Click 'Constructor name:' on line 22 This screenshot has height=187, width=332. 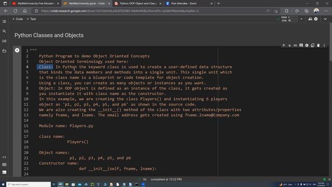click(x=59, y=163)
